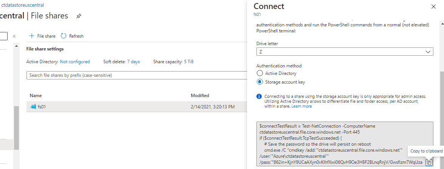The width and height of the screenshot is (444, 169).
Task: Refresh the file shares list
Action: pyautogui.click(x=72, y=36)
